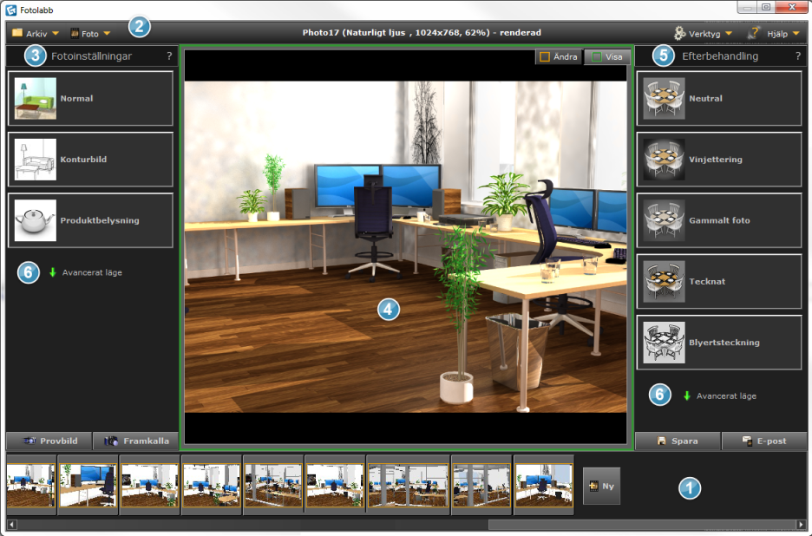Switch to Visa view mode
812x536 pixels.
pos(606,56)
